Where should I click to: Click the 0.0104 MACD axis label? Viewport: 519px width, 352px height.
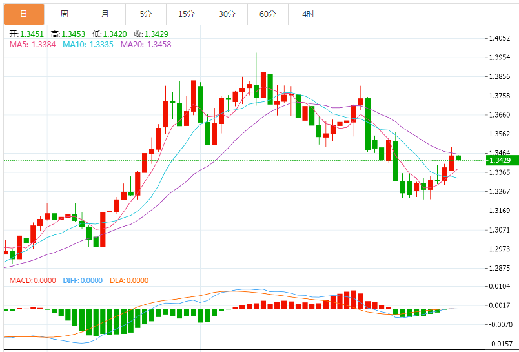click(x=501, y=286)
